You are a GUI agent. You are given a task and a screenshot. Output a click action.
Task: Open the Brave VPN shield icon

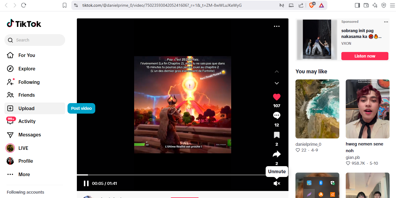(x=384, y=5)
